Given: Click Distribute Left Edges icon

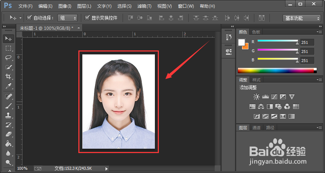Looking at the screenshot, I should point(227,18).
